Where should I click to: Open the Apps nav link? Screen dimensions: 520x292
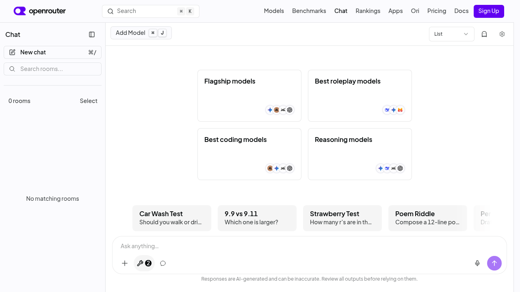click(x=396, y=11)
